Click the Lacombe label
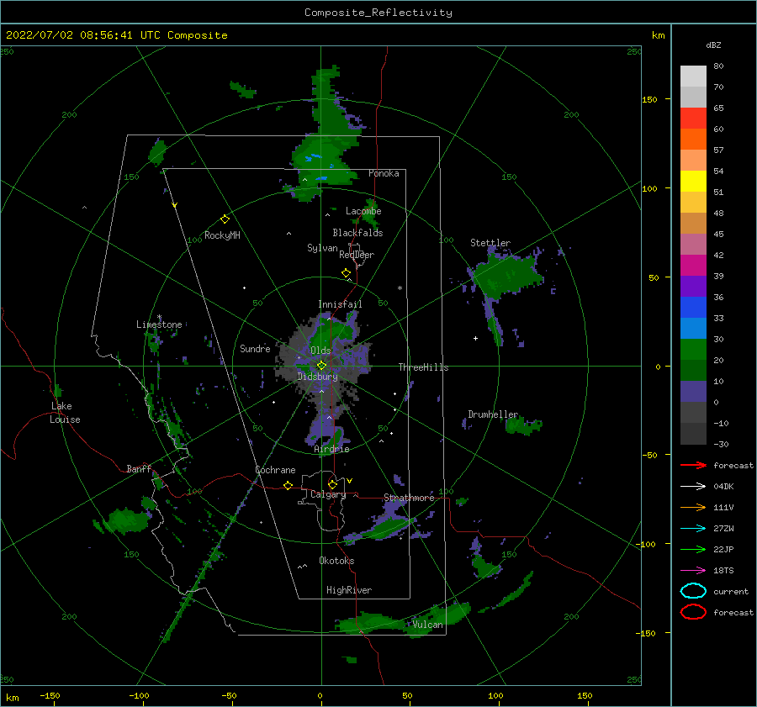The image size is (757, 707). pos(363,211)
